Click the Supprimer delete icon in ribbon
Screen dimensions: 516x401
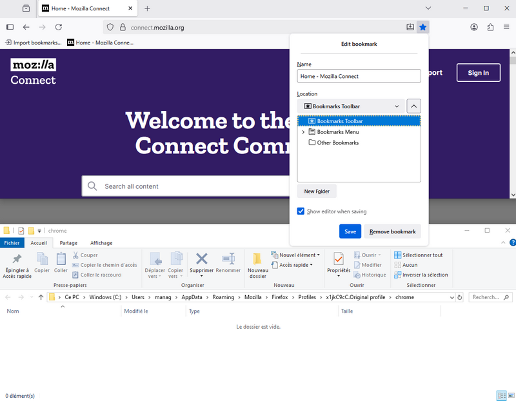click(x=201, y=259)
